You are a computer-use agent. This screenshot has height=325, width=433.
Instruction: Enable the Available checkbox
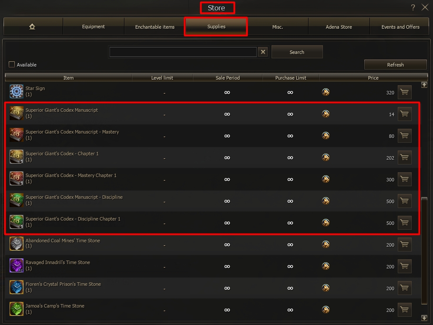tap(12, 65)
